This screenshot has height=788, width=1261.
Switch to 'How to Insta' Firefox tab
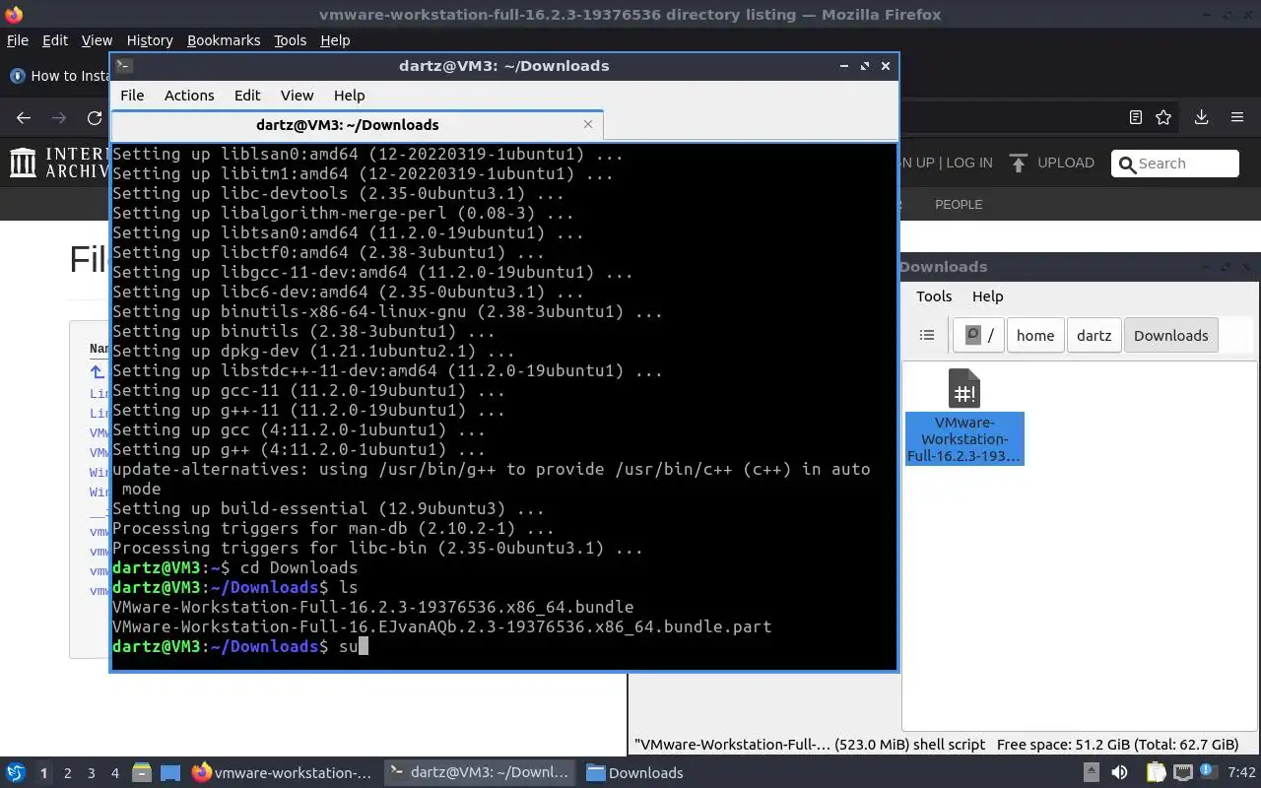pos(57,76)
